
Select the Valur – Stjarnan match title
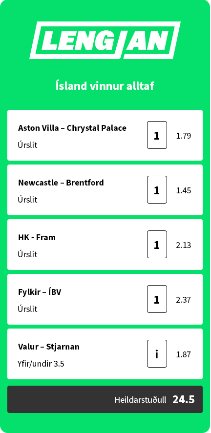coord(49,347)
